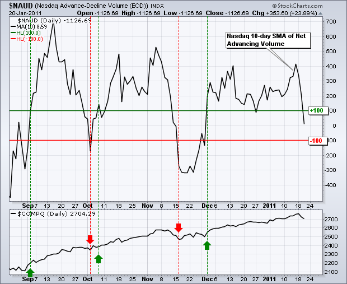Viewport: 347px width, 284px height.
Task: Click the -200 y-axis value
Action: click(330, 155)
